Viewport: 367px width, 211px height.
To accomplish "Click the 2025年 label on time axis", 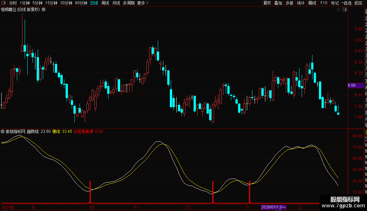I will pyautogui.click(x=8, y=207).
